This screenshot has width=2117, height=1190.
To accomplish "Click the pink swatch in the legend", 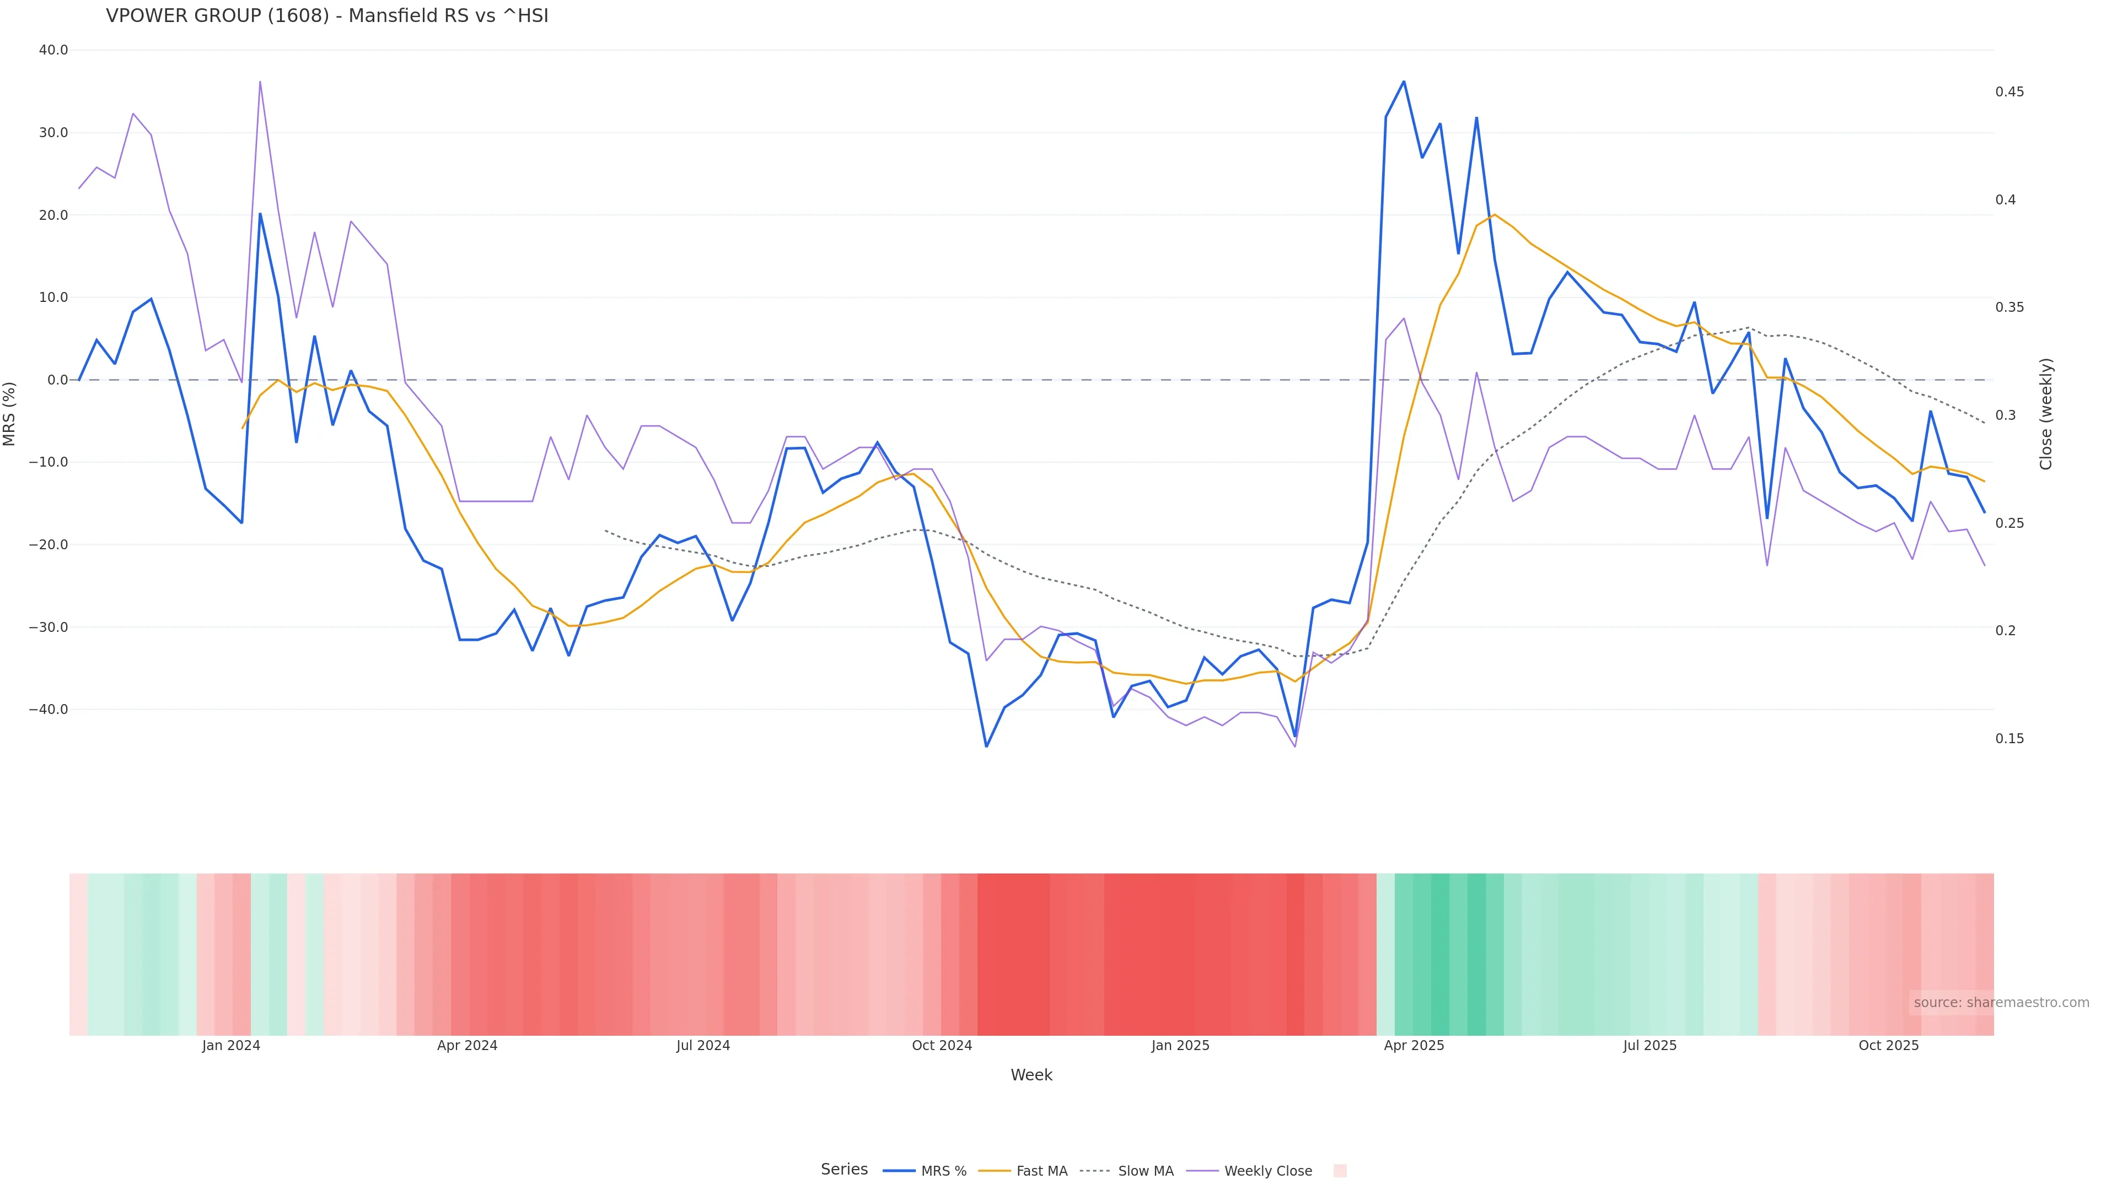I will pos(1340,1171).
